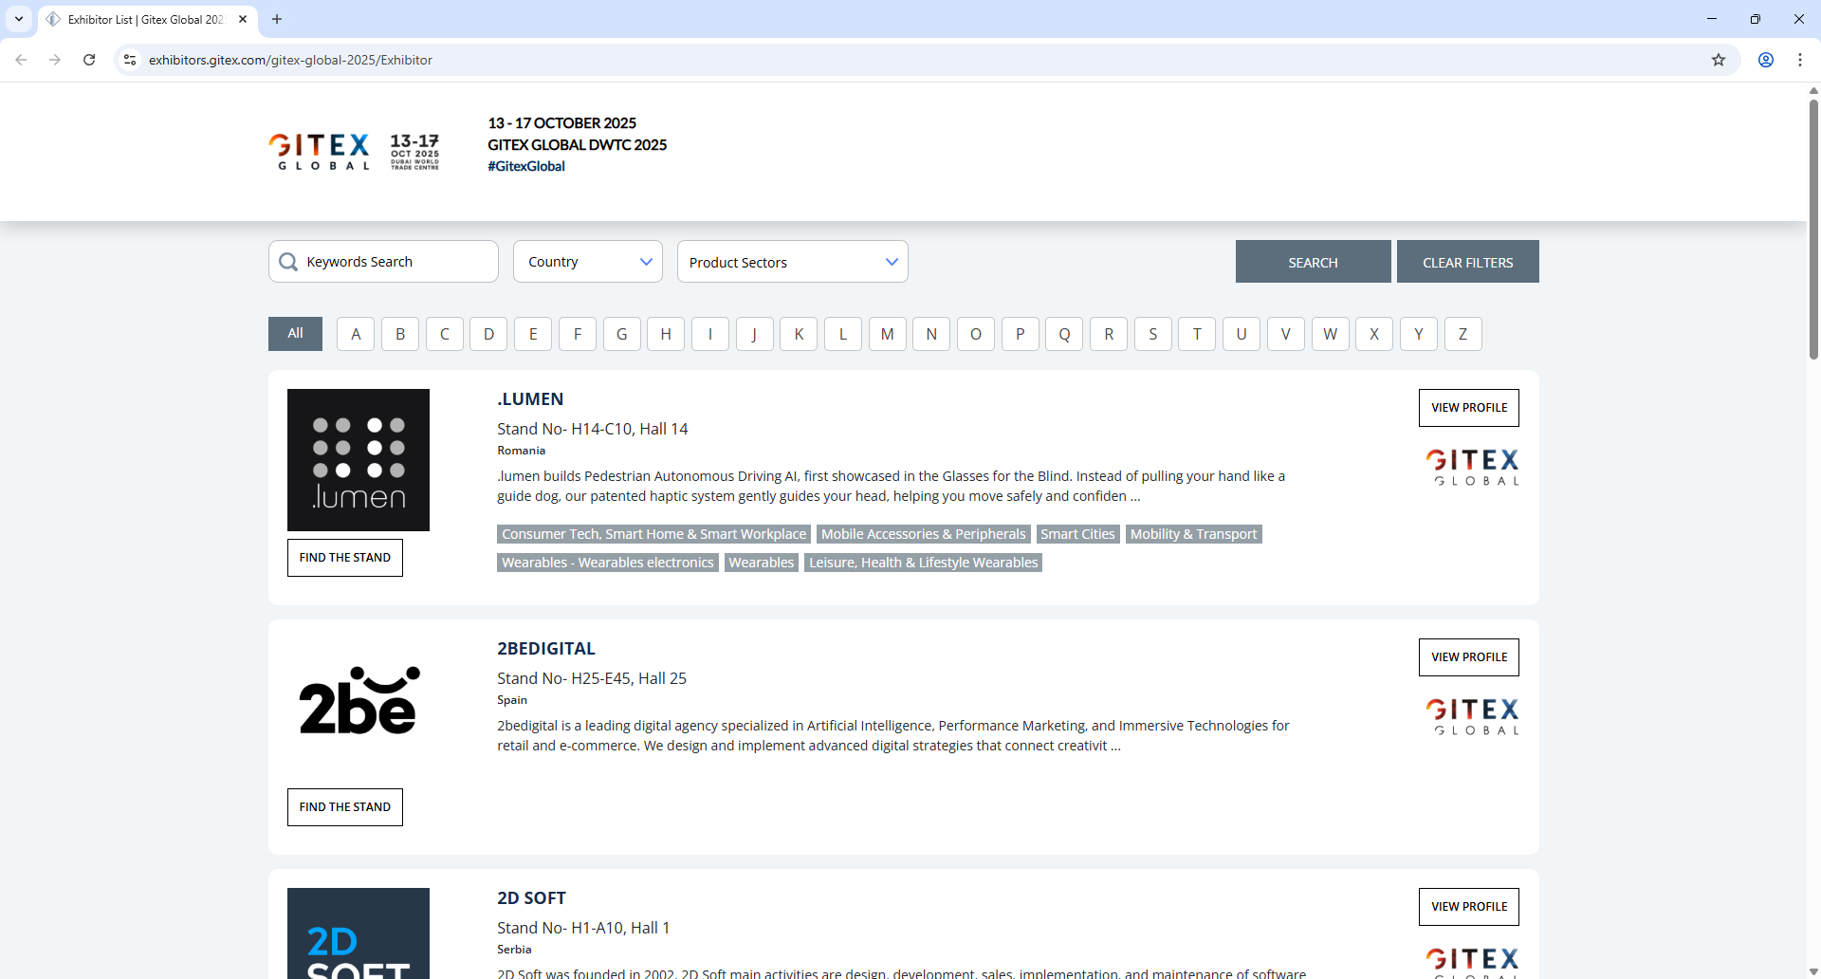Bookmark this page using the star icon
The height and width of the screenshot is (979, 1821).
tap(1719, 60)
